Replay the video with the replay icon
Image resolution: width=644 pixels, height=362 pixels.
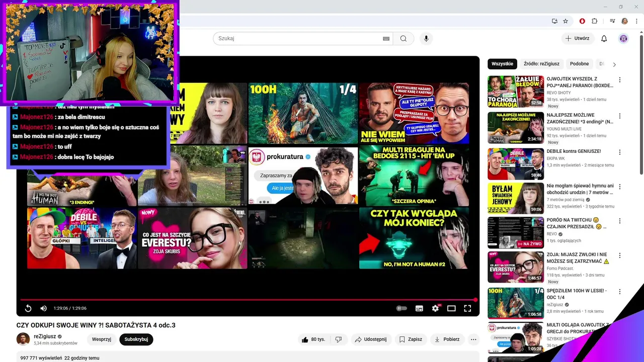(28, 308)
